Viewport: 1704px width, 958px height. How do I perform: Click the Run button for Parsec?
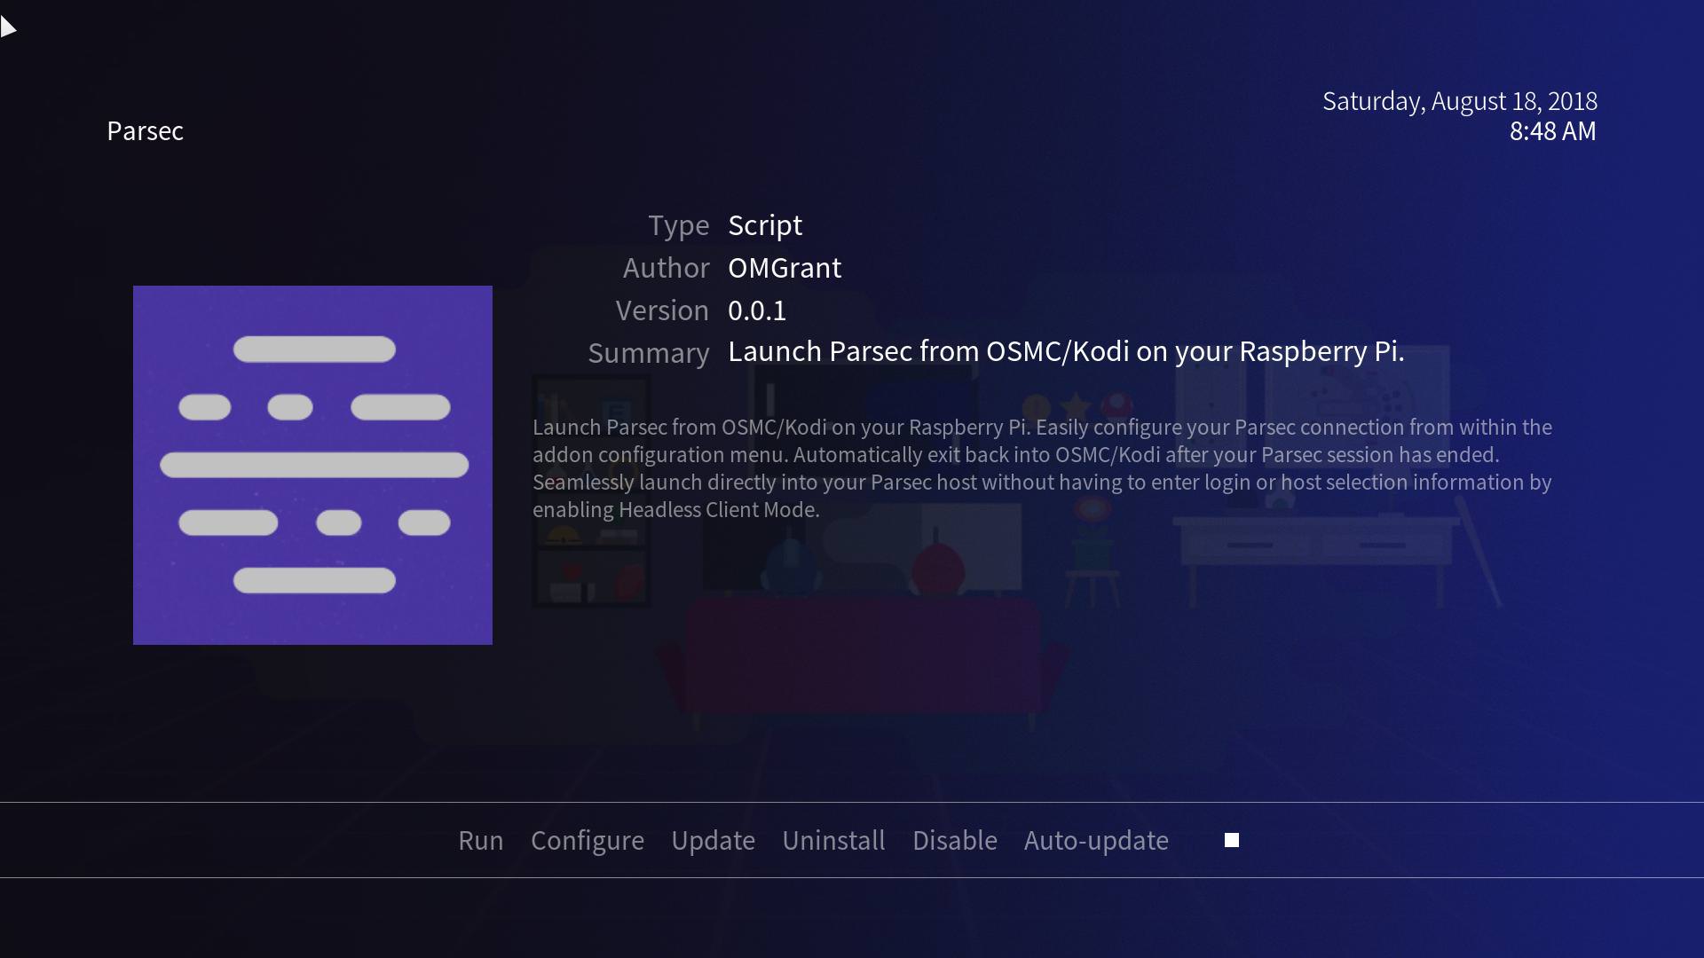click(x=480, y=840)
